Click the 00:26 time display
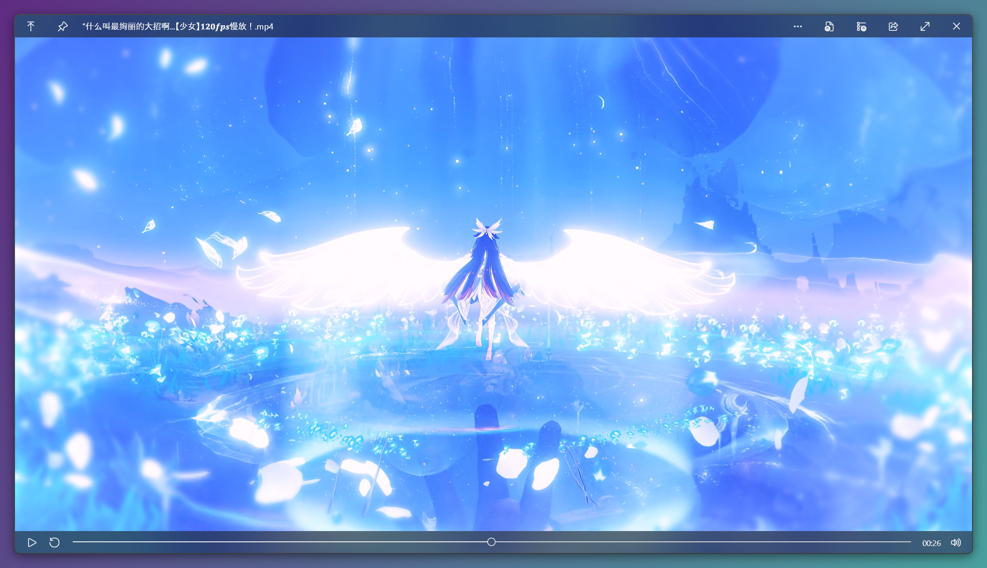Screen dimensions: 987x568 coord(931,543)
